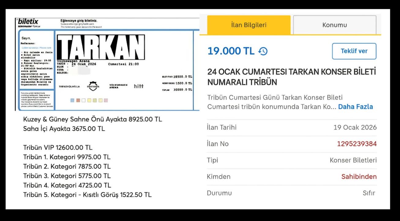Click the Brothers shield sponsor logo

(x=94, y=86)
